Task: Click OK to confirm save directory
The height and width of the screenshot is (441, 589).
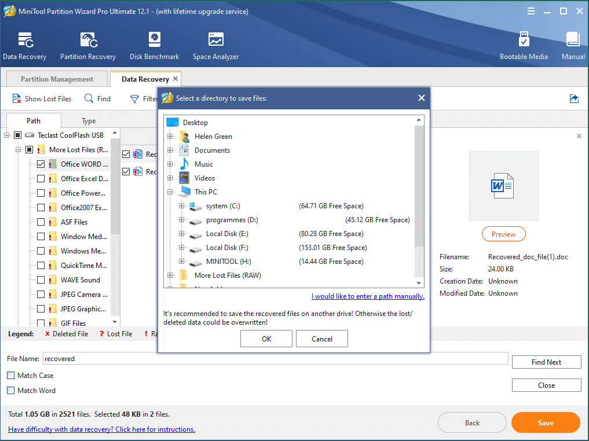Action: pyautogui.click(x=266, y=339)
